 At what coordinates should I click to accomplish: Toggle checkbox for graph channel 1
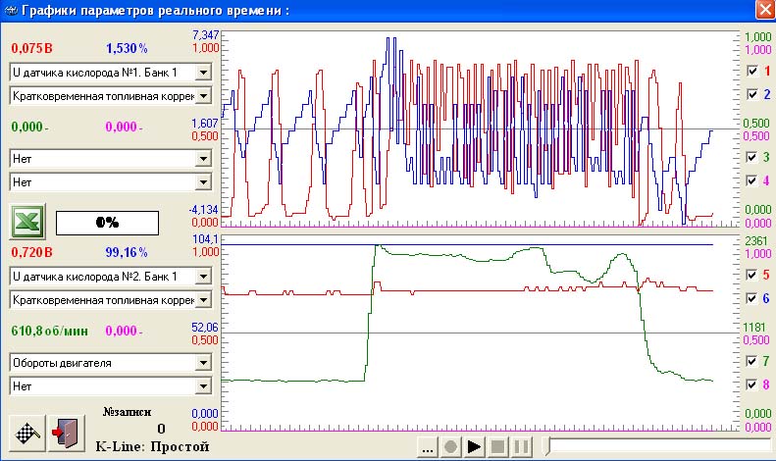coord(751,72)
